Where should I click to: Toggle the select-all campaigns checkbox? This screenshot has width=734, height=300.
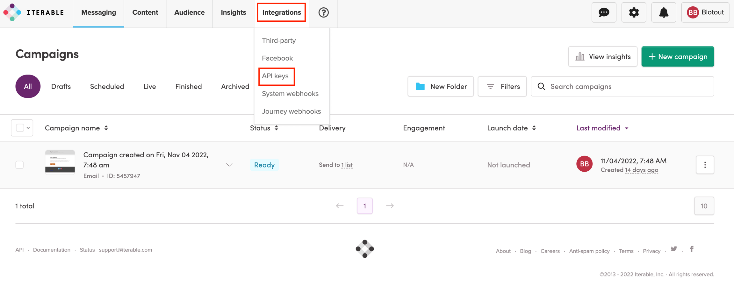pos(20,128)
